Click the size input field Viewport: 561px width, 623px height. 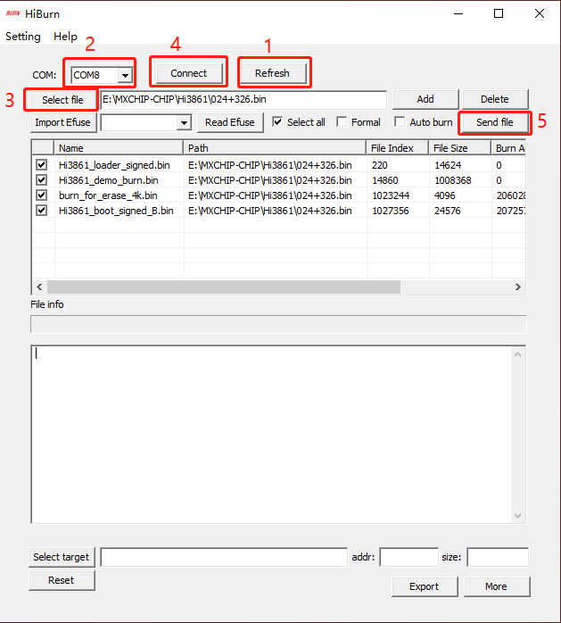pos(498,557)
